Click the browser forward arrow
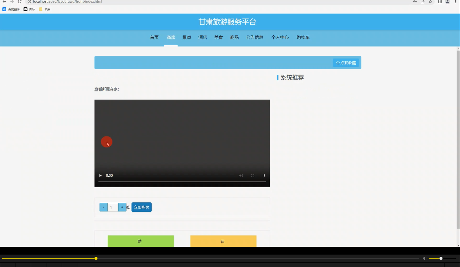Viewport: 460px width, 267px height. 12,2
